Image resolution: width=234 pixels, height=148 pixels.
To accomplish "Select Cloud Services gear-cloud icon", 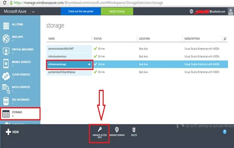I will coord(6,76).
